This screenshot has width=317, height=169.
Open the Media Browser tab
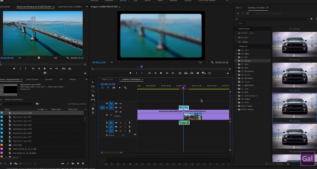click(32, 79)
